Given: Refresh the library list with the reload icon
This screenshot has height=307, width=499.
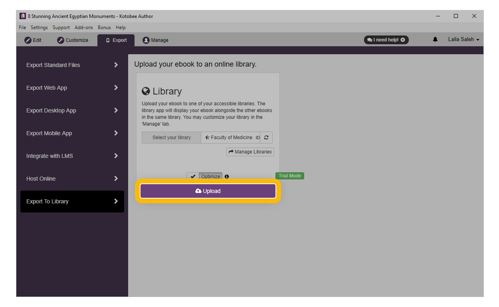Looking at the screenshot, I should 266,138.
